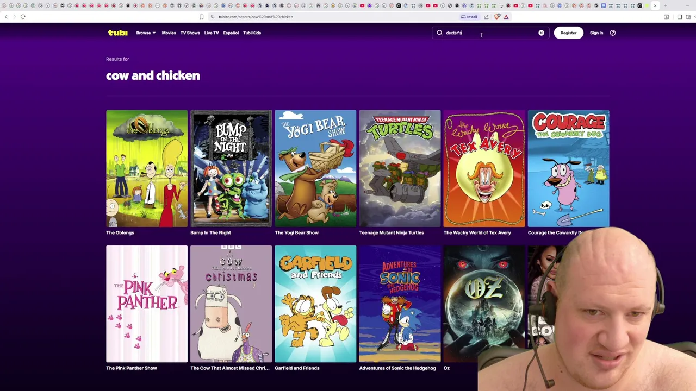Open The Yogi Bear Show poster
696x391 pixels.
[315, 168]
